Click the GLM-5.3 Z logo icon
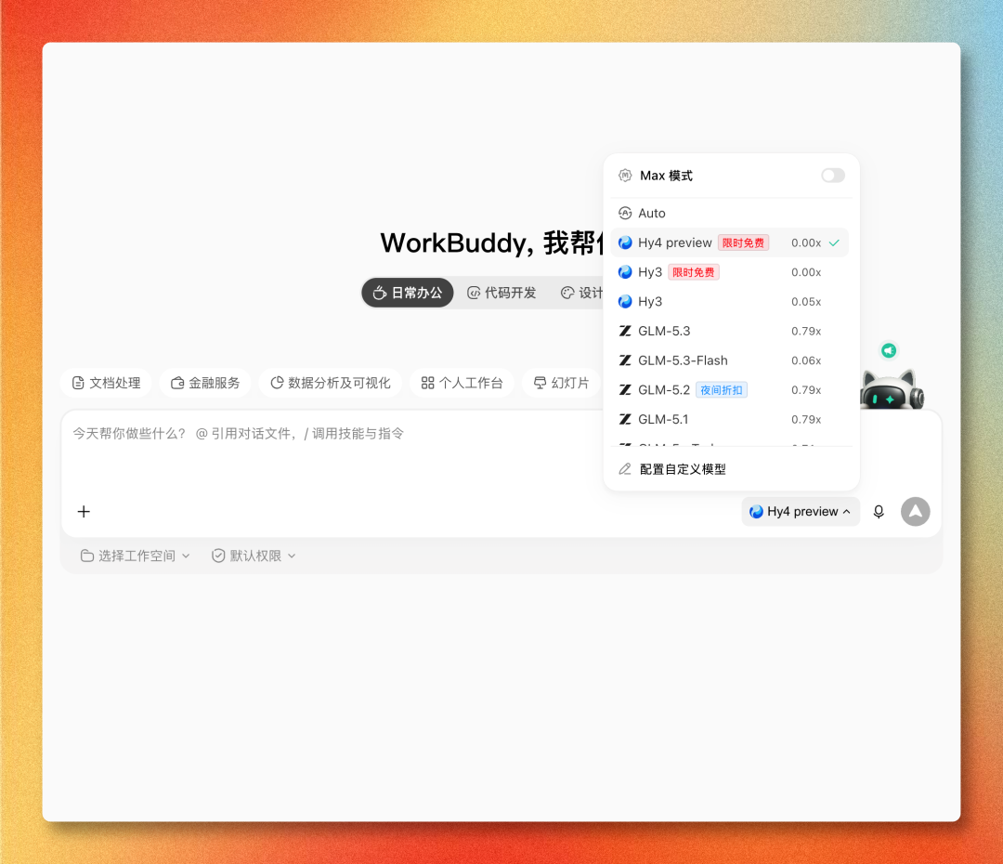 (x=625, y=331)
